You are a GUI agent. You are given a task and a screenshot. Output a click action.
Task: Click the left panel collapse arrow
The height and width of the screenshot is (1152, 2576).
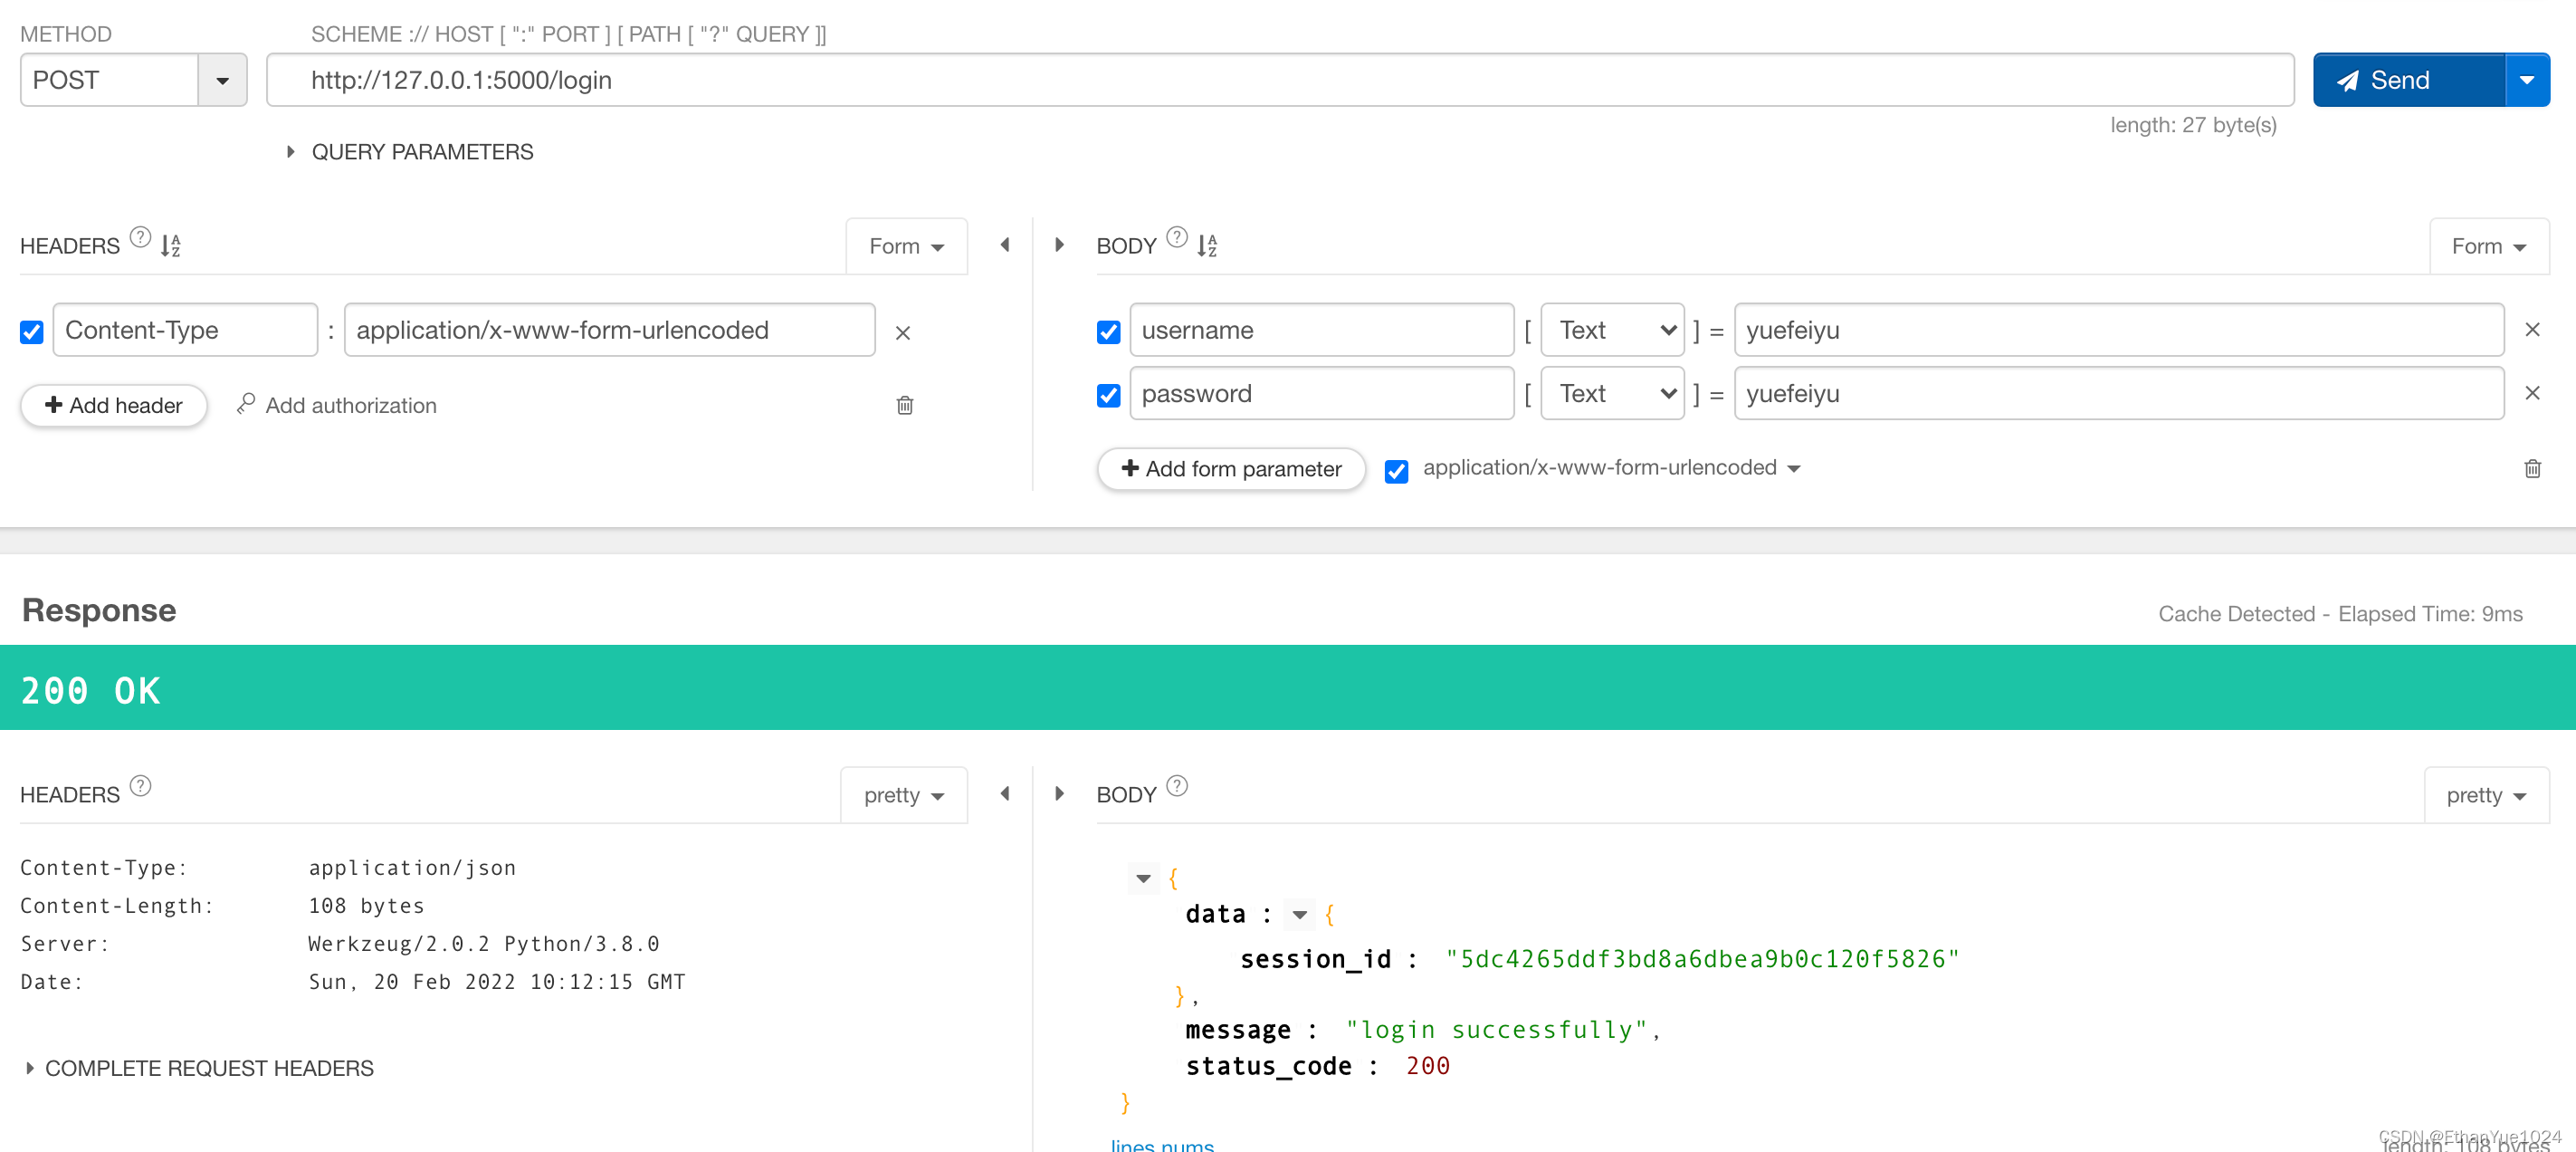tap(1006, 245)
